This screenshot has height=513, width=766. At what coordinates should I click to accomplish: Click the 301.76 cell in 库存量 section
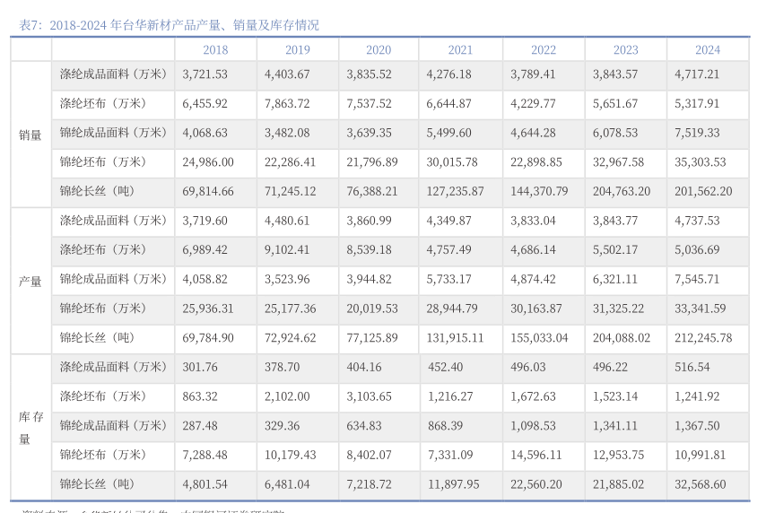coord(200,367)
